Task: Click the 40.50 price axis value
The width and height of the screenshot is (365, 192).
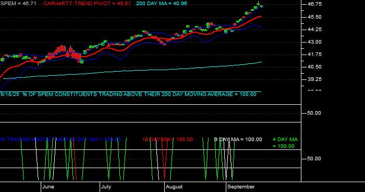Action: (314, 67)
